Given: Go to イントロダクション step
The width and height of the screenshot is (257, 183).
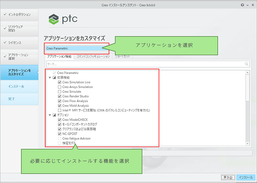Looking at the screenshot, I should pos(19,15).
